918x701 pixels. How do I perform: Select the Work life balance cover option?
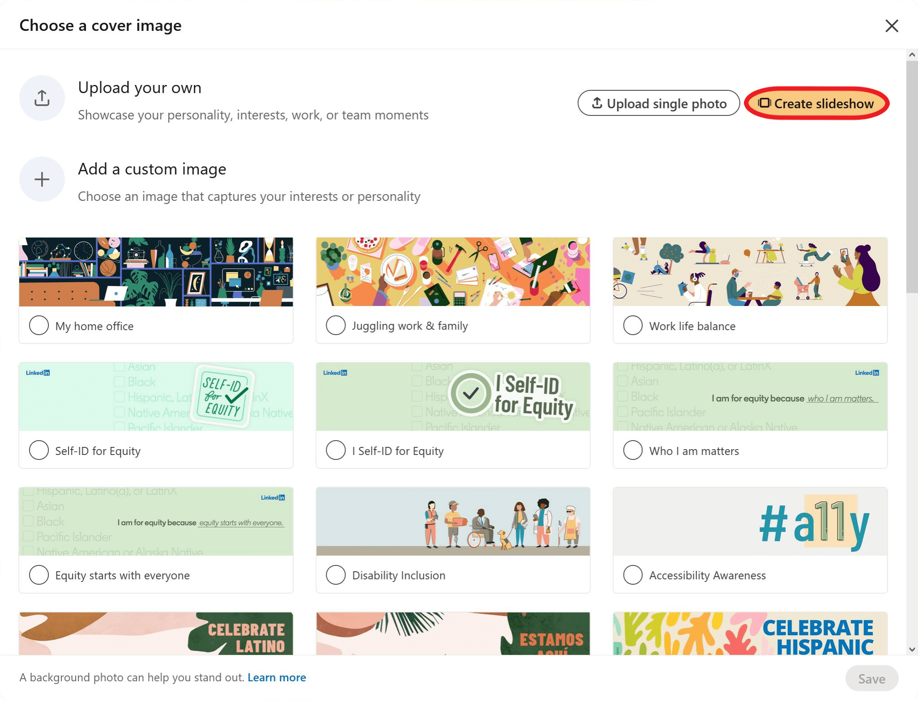pyautogui.click(x=632, y=325)
